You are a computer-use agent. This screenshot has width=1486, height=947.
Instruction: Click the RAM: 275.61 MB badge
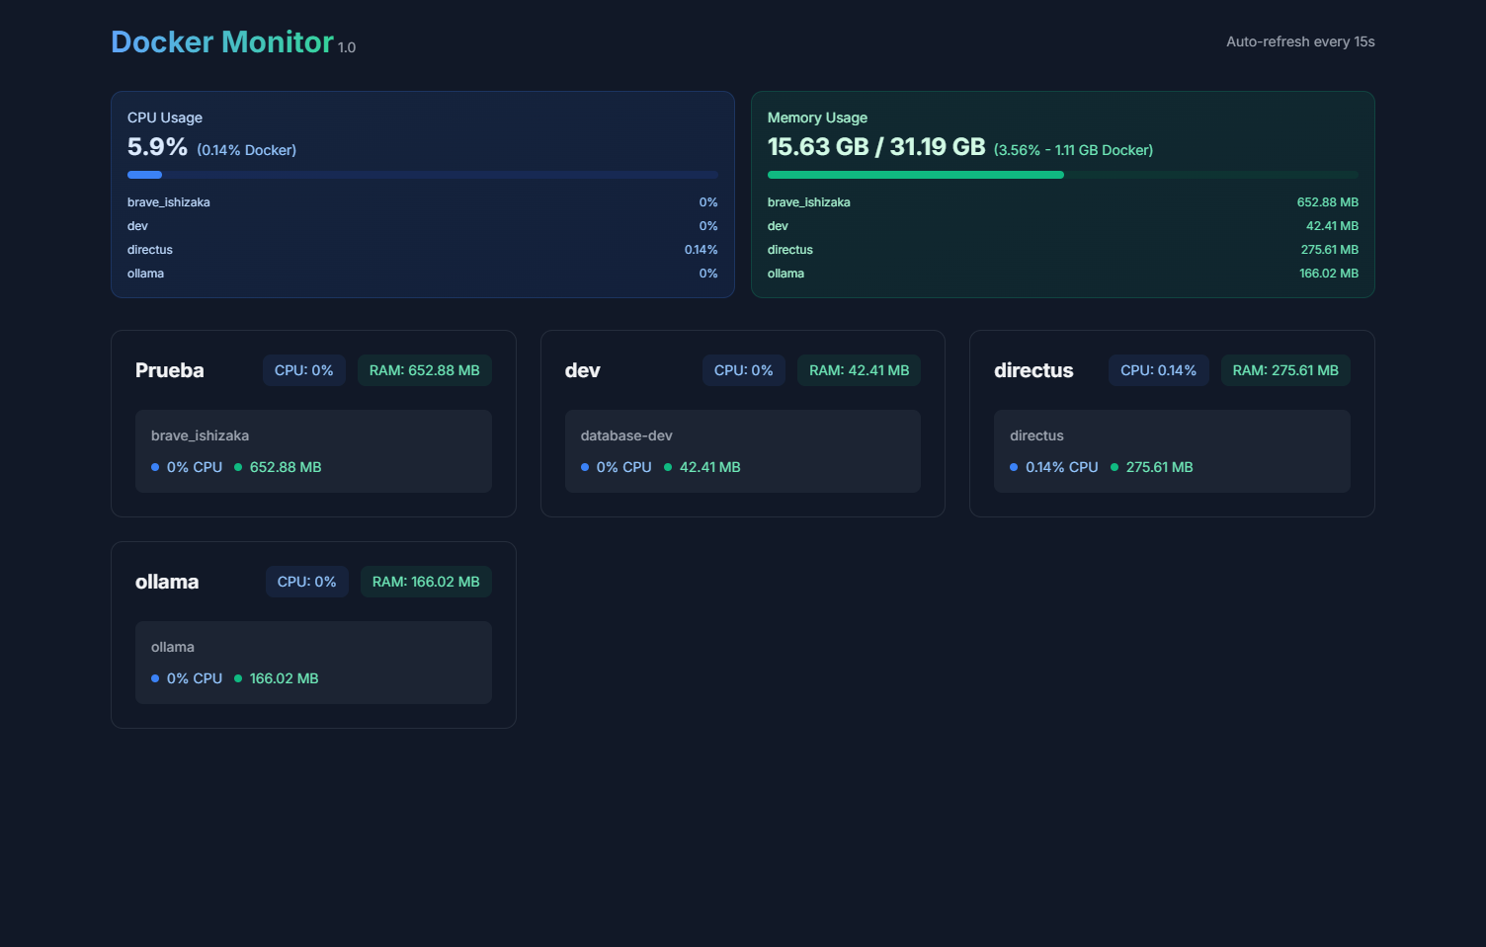click(1286, 370)
